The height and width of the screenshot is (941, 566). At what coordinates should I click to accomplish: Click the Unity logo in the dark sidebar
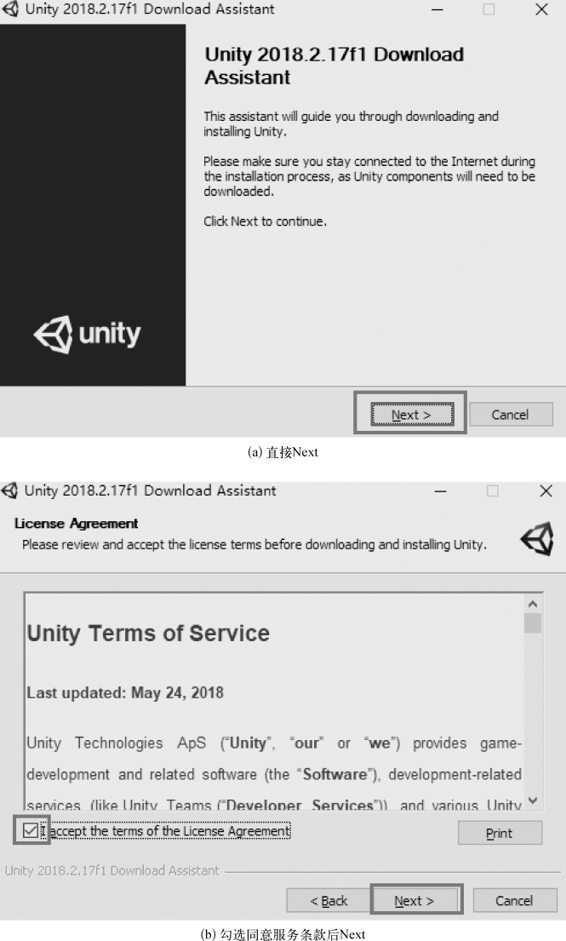[x=88, y=334]
